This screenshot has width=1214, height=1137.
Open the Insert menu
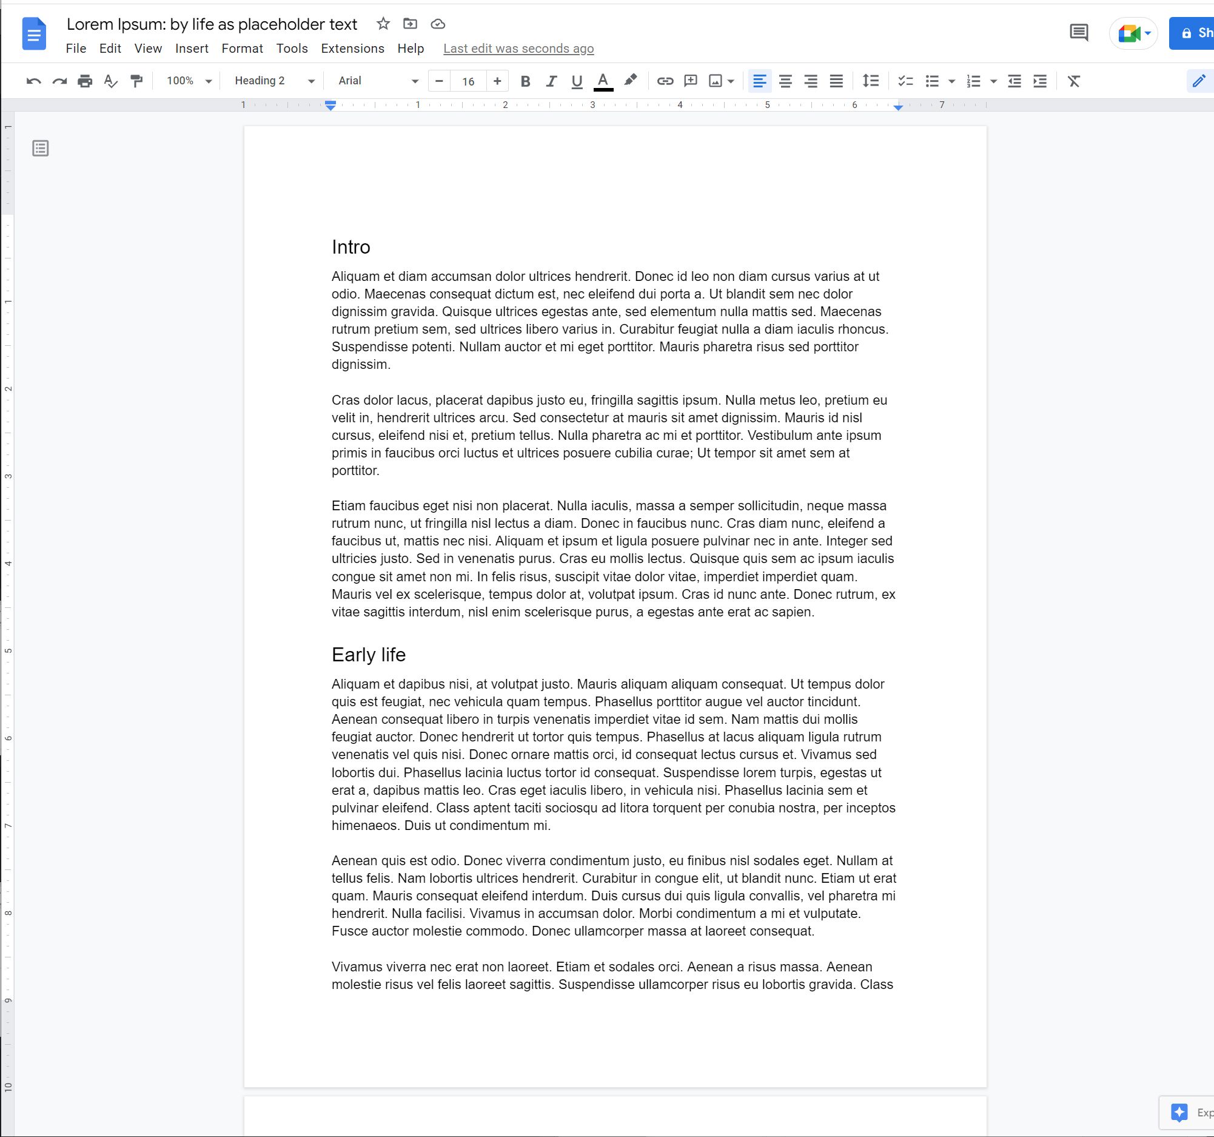[192, 49]
